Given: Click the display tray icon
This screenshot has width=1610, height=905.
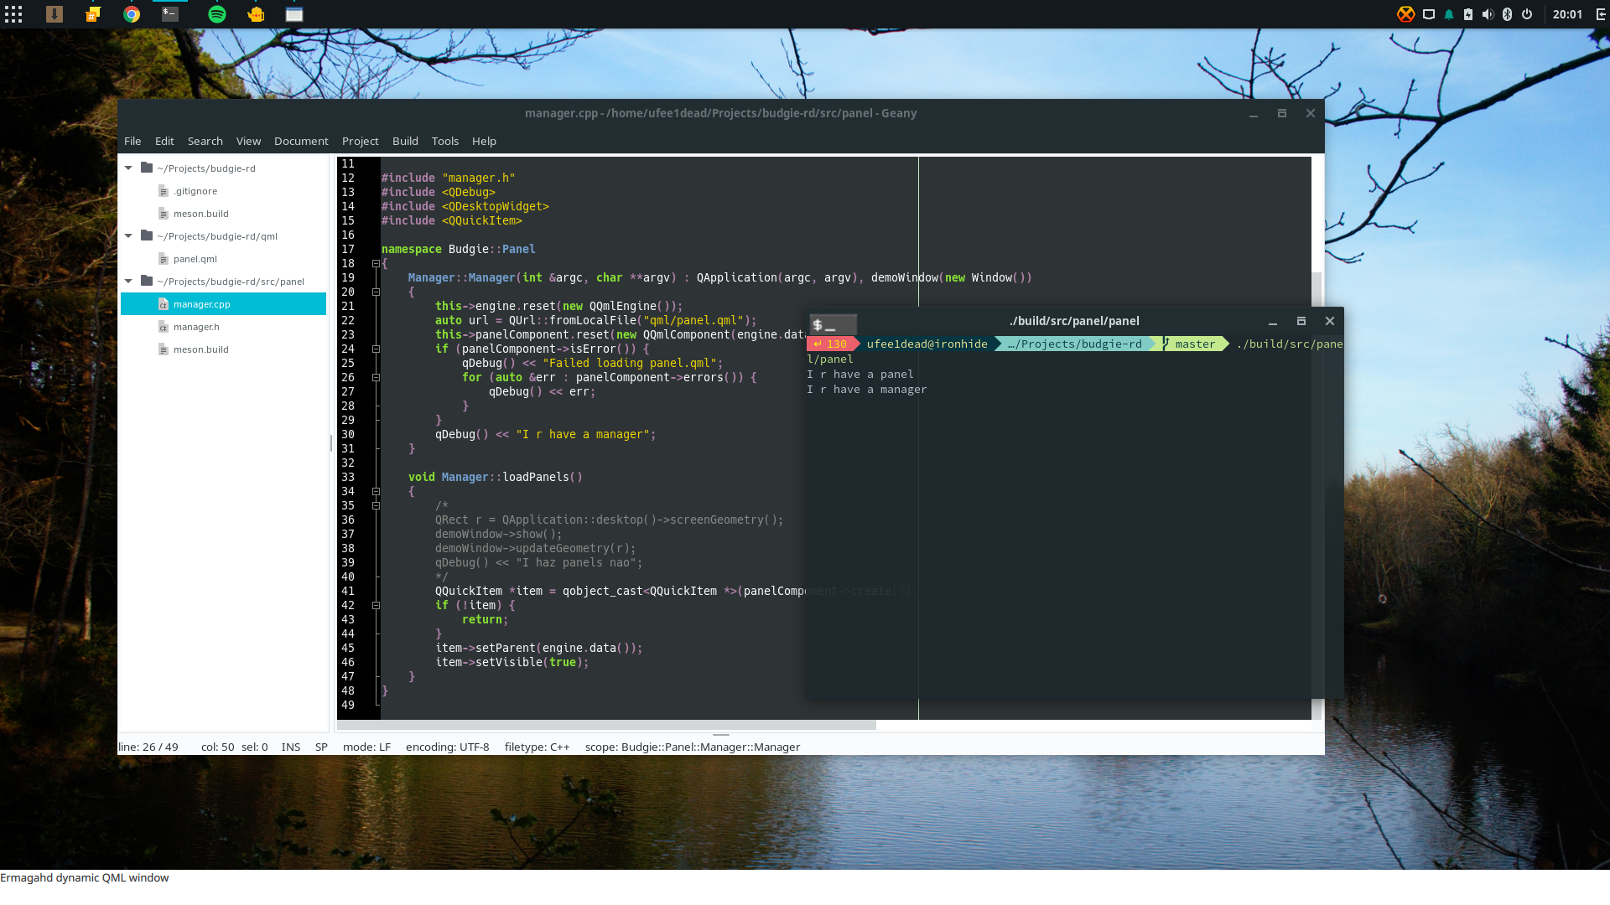Looking at the screenshot, I should [1429, 14].
